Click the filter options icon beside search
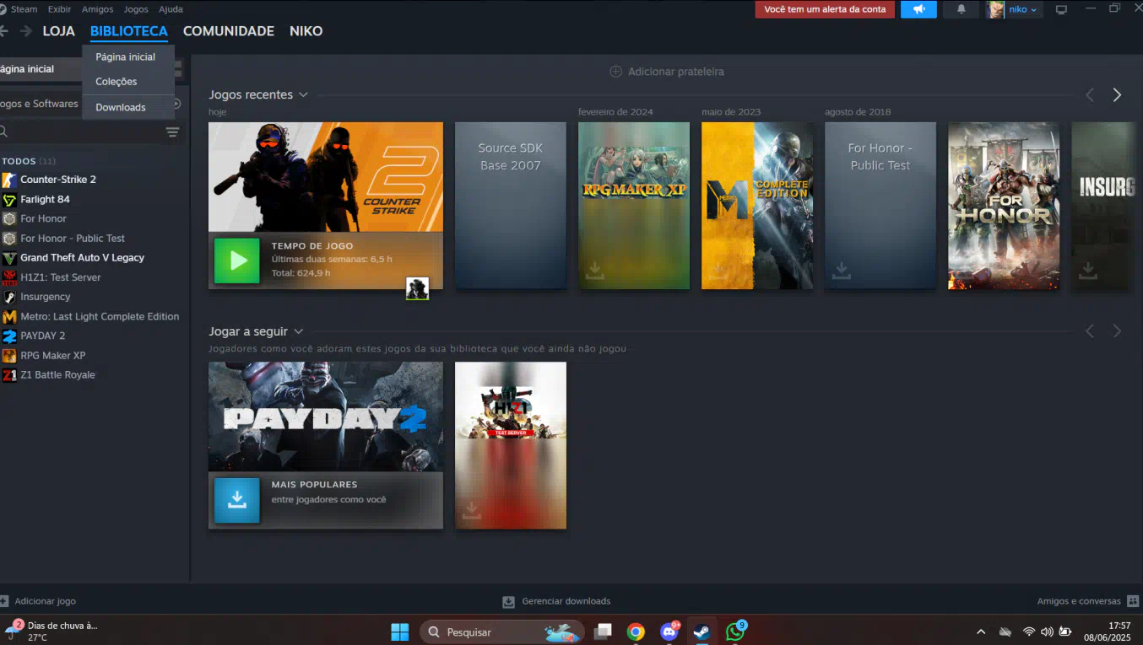The image size is (1143, 645). click(172, 132)
